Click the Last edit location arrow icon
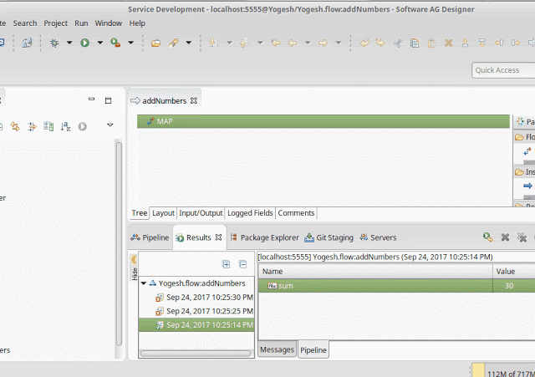The height and width of the screenshot is (377, 535). (276, 43)
